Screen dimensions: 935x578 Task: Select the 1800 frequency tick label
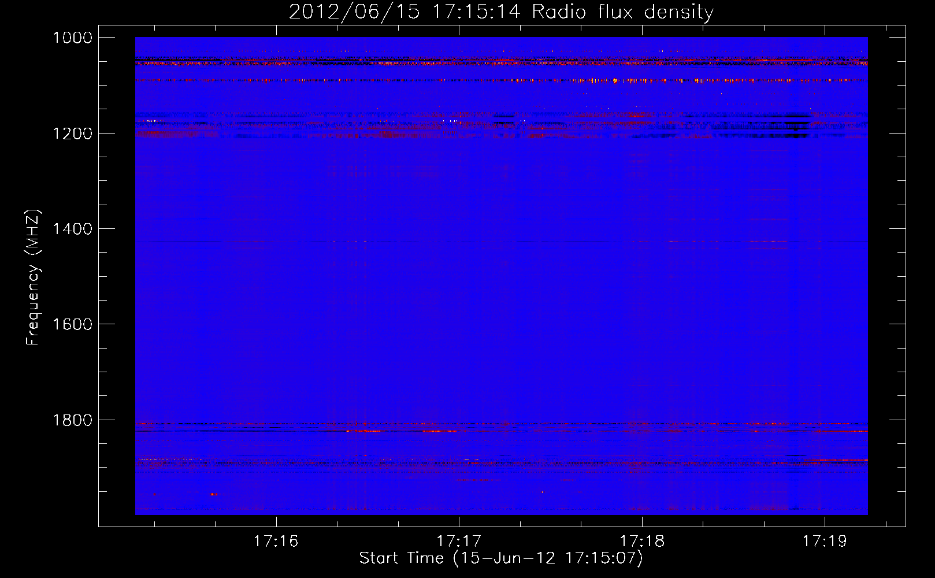click(x=72, y=420)
